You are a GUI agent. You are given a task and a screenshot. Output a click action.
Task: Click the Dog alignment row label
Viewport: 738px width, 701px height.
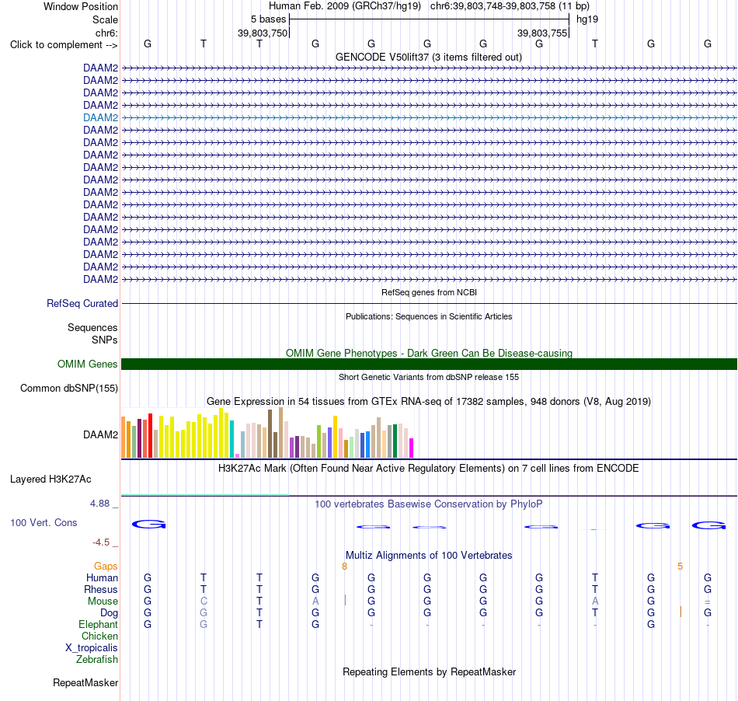point(109,613)
